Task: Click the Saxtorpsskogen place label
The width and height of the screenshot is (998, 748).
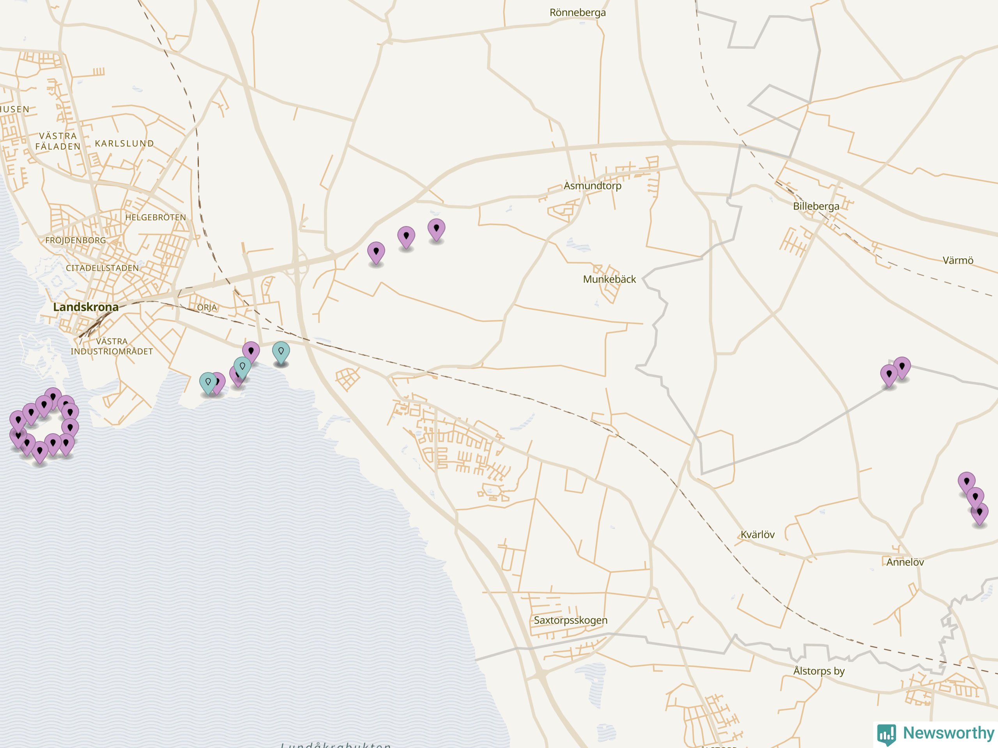Action: 570,620
